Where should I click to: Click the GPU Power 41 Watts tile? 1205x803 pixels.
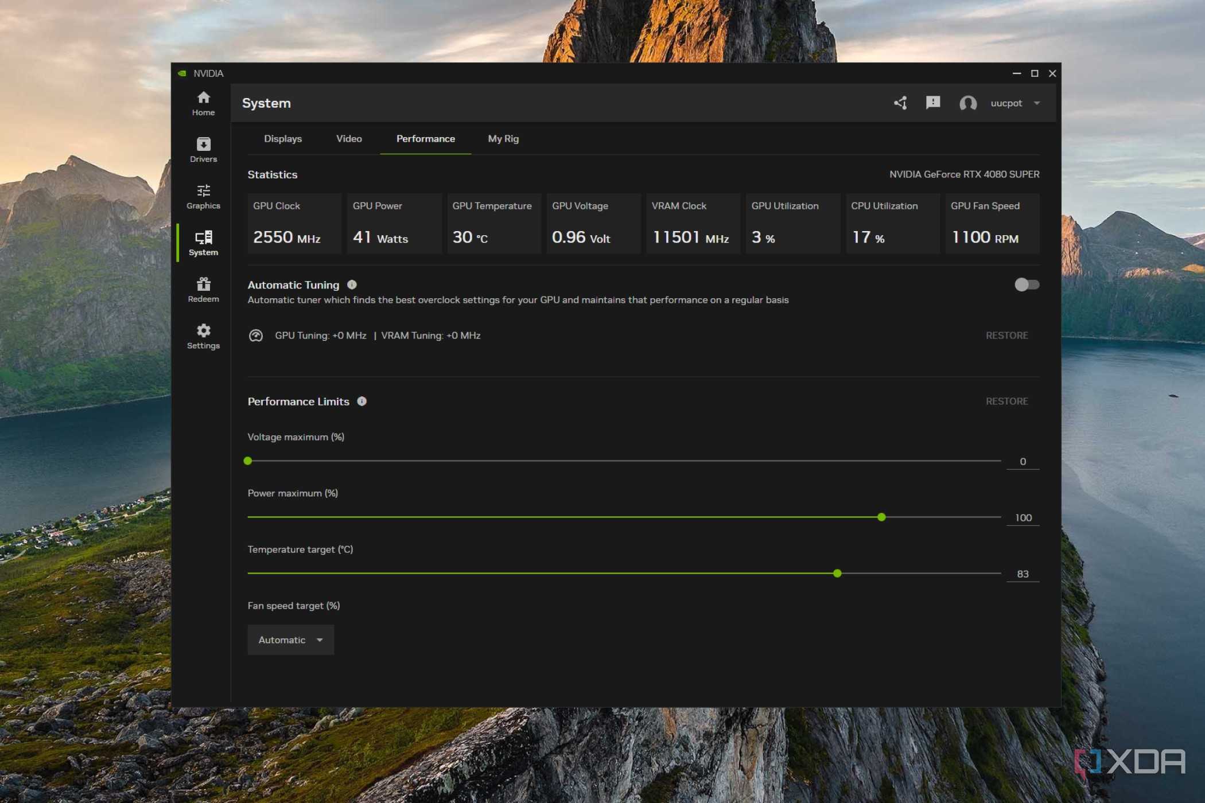[x=394, y=224]
